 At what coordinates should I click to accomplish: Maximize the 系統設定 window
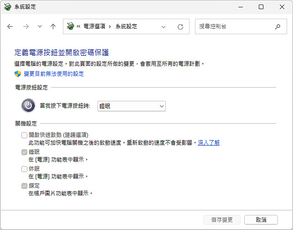coord(261,7)
